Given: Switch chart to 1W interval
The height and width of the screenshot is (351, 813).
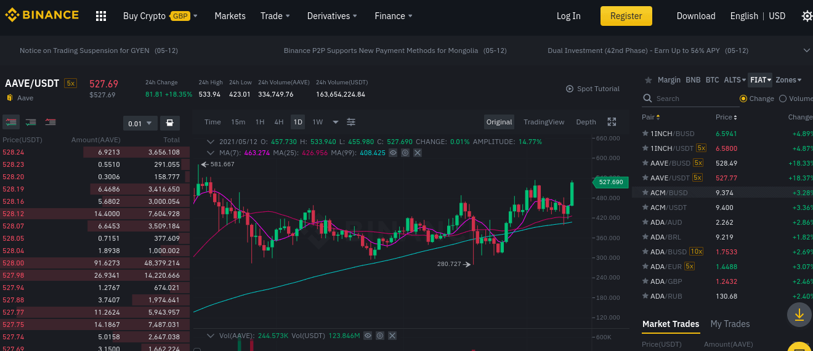Looking at the screenshot, I should click(318, 122).
